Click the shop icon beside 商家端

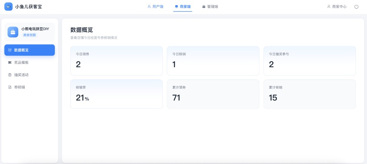tap(176, 7)
